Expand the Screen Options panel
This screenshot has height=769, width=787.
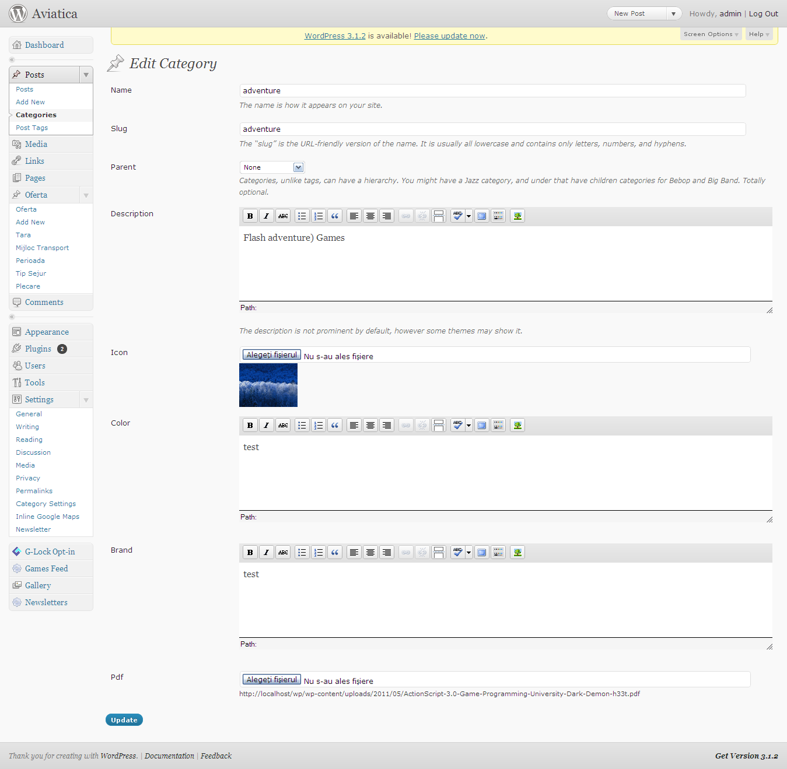(711, 34)
